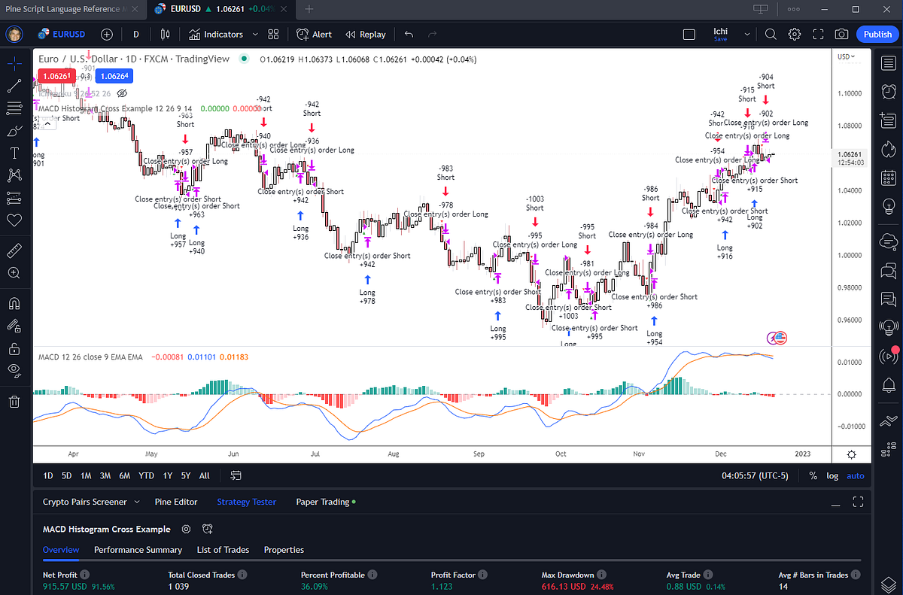The image size is (903, 595).
Task: Switch price scale to log mode
Action: tap(834, 475)
